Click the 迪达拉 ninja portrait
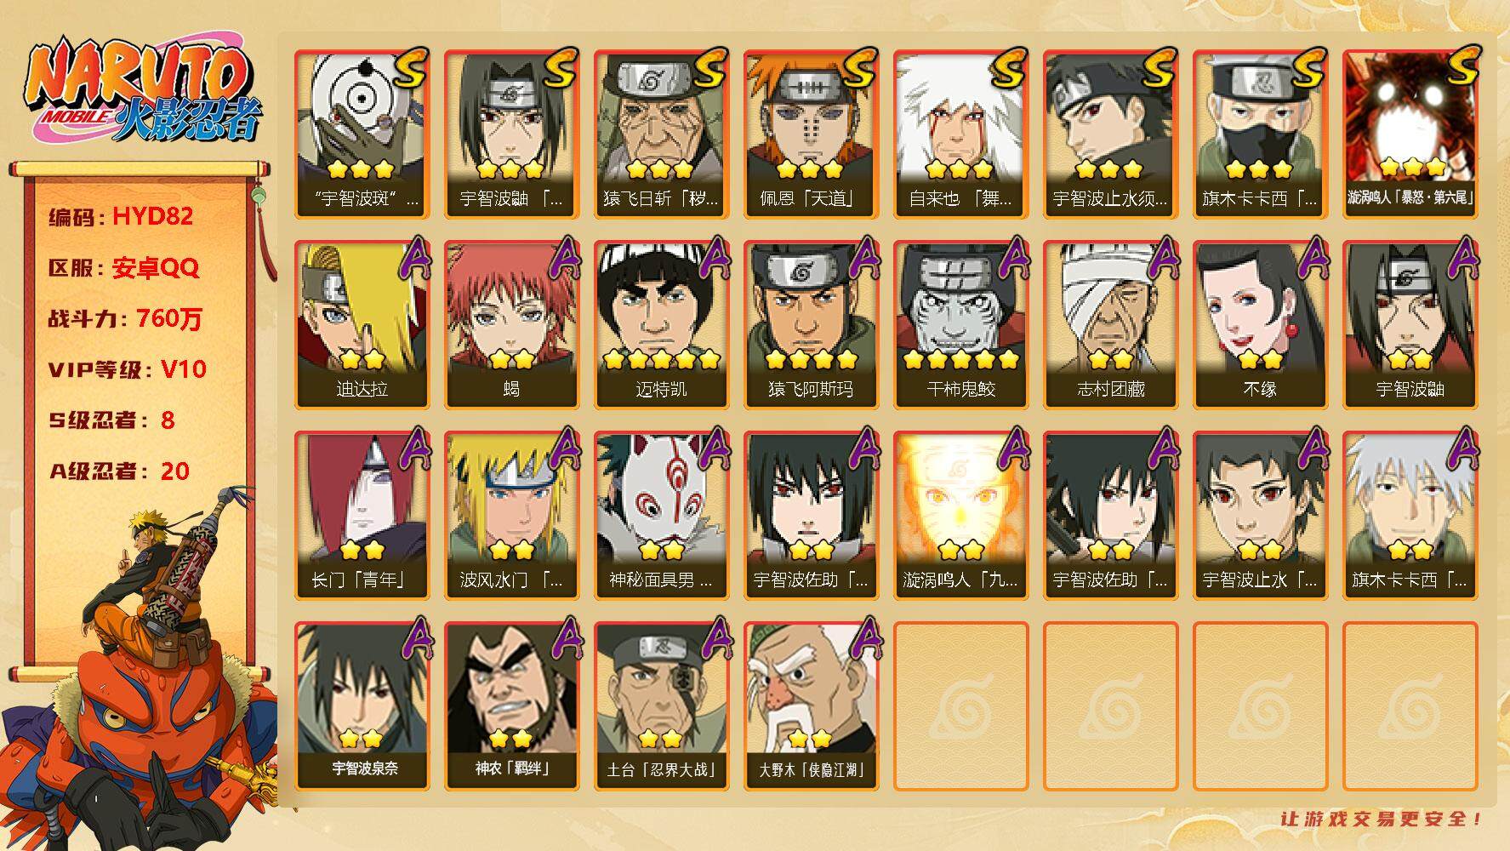The height and width of the screenshot is (851, 1510). pyautogui.click(x=362, y=325)
